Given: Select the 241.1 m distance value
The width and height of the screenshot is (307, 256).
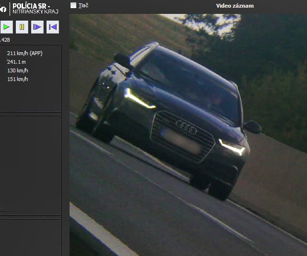Looking at the screenshot, I should point(16,62).
